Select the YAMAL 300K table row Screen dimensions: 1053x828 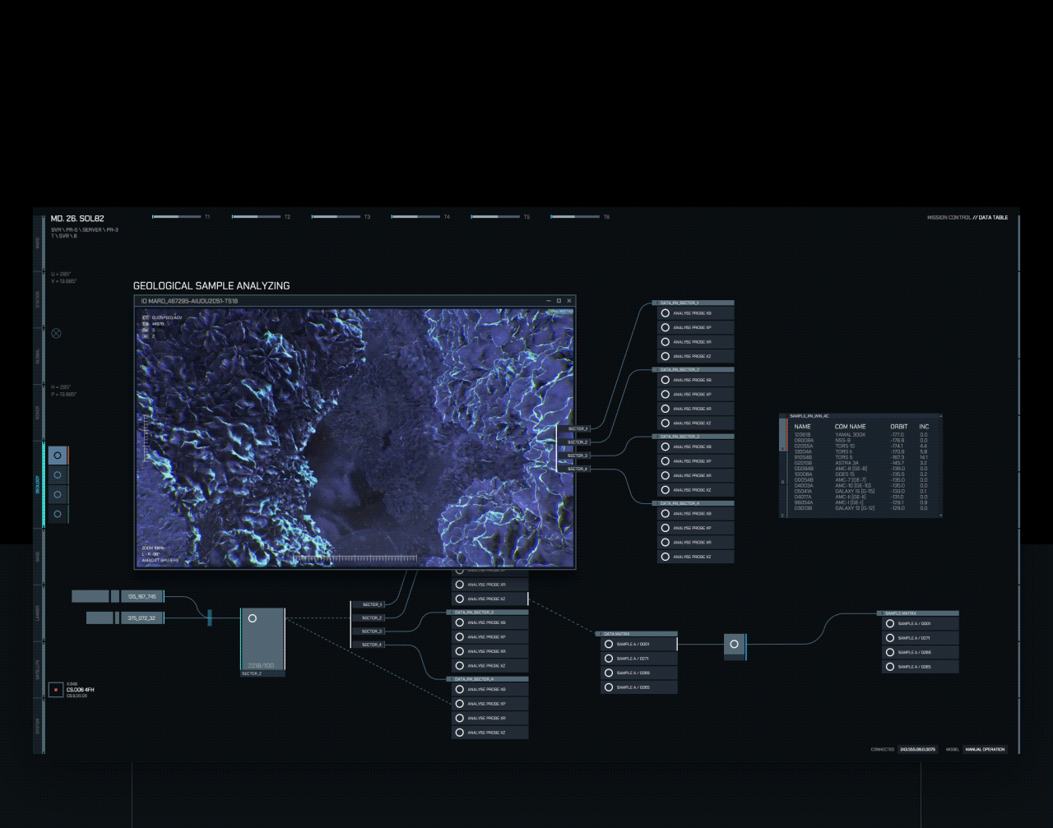pos(862,435)
